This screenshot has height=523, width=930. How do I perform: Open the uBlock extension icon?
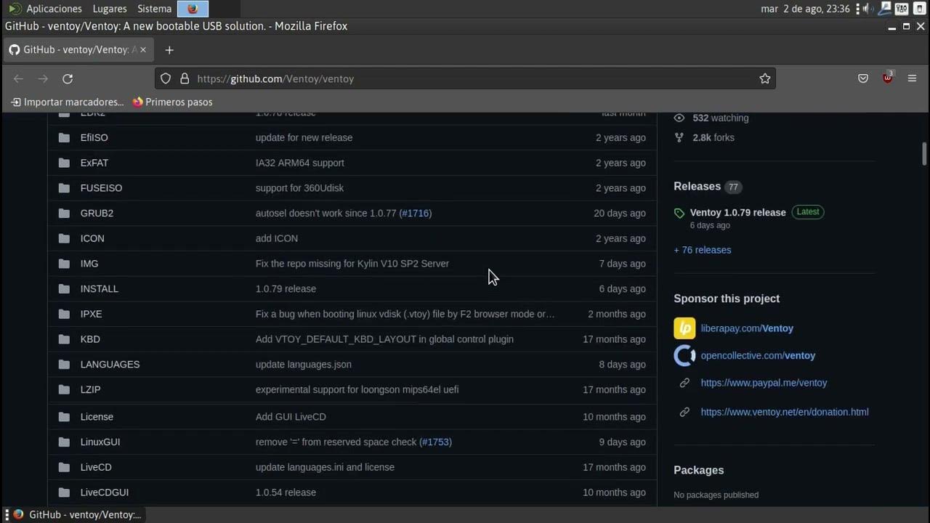click(887, 78)
